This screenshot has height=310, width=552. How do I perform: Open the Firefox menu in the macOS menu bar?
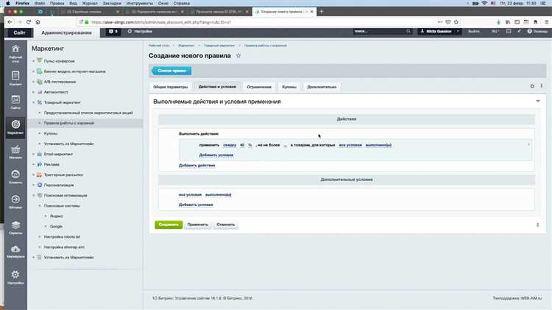[23, 3]
